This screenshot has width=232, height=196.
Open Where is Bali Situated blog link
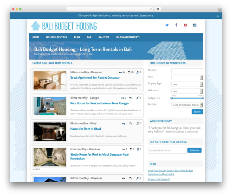tap(159, 179)
